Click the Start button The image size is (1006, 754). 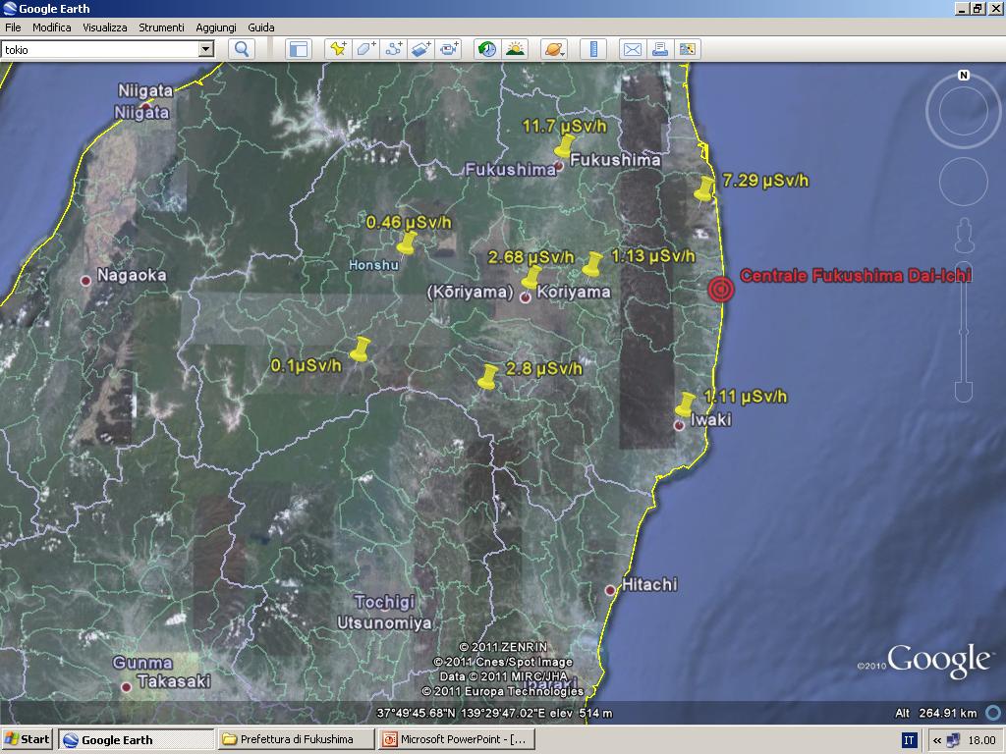coord(28,739)
